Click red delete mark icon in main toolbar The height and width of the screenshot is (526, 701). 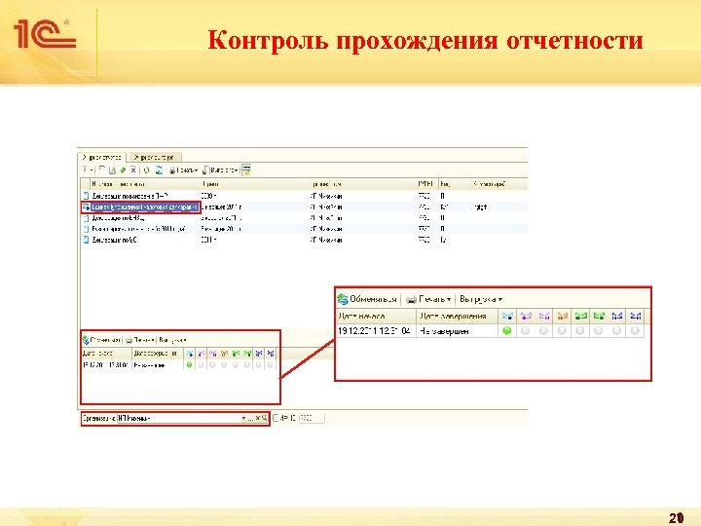click(x=133, y=169)
